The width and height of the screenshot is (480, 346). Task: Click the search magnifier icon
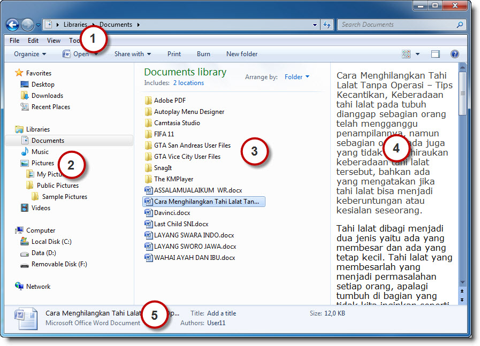pyautogui.click(x=459, y=25)
